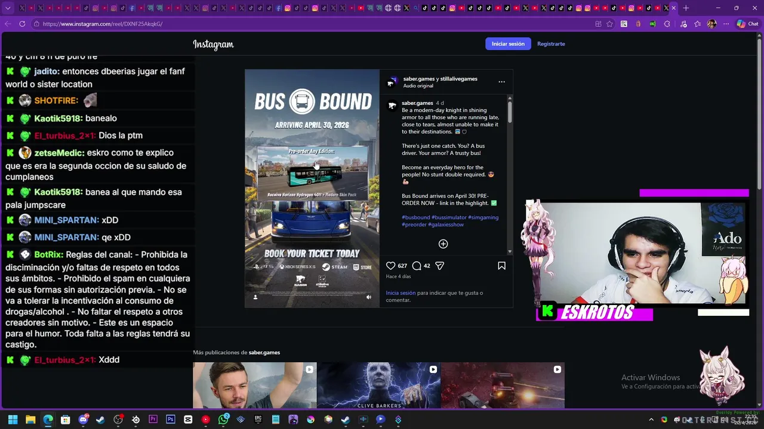Click jadito's username in chat
764x429 pixels.
[47, 71]
